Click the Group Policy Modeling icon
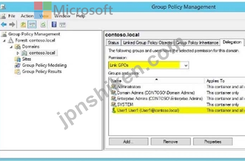 [x=17, y=65]
